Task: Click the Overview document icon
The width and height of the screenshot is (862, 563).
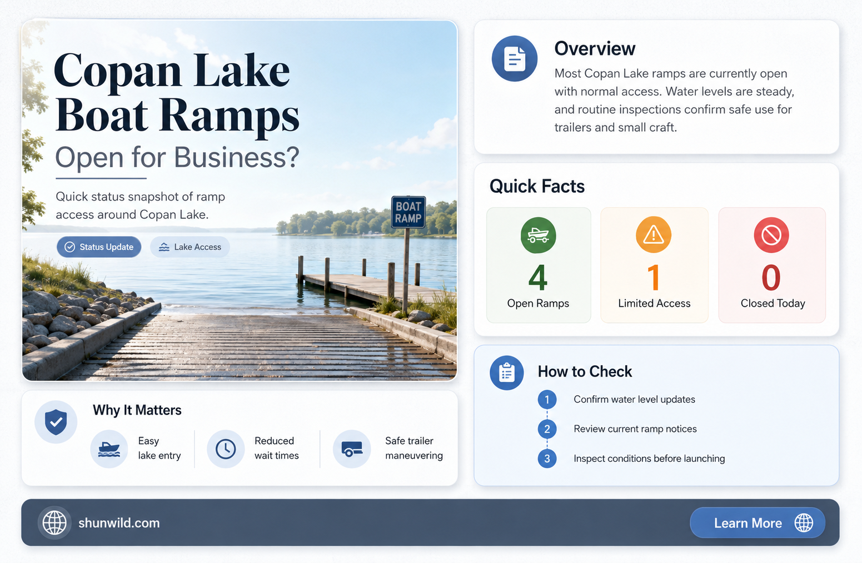Action: (515, 59)
